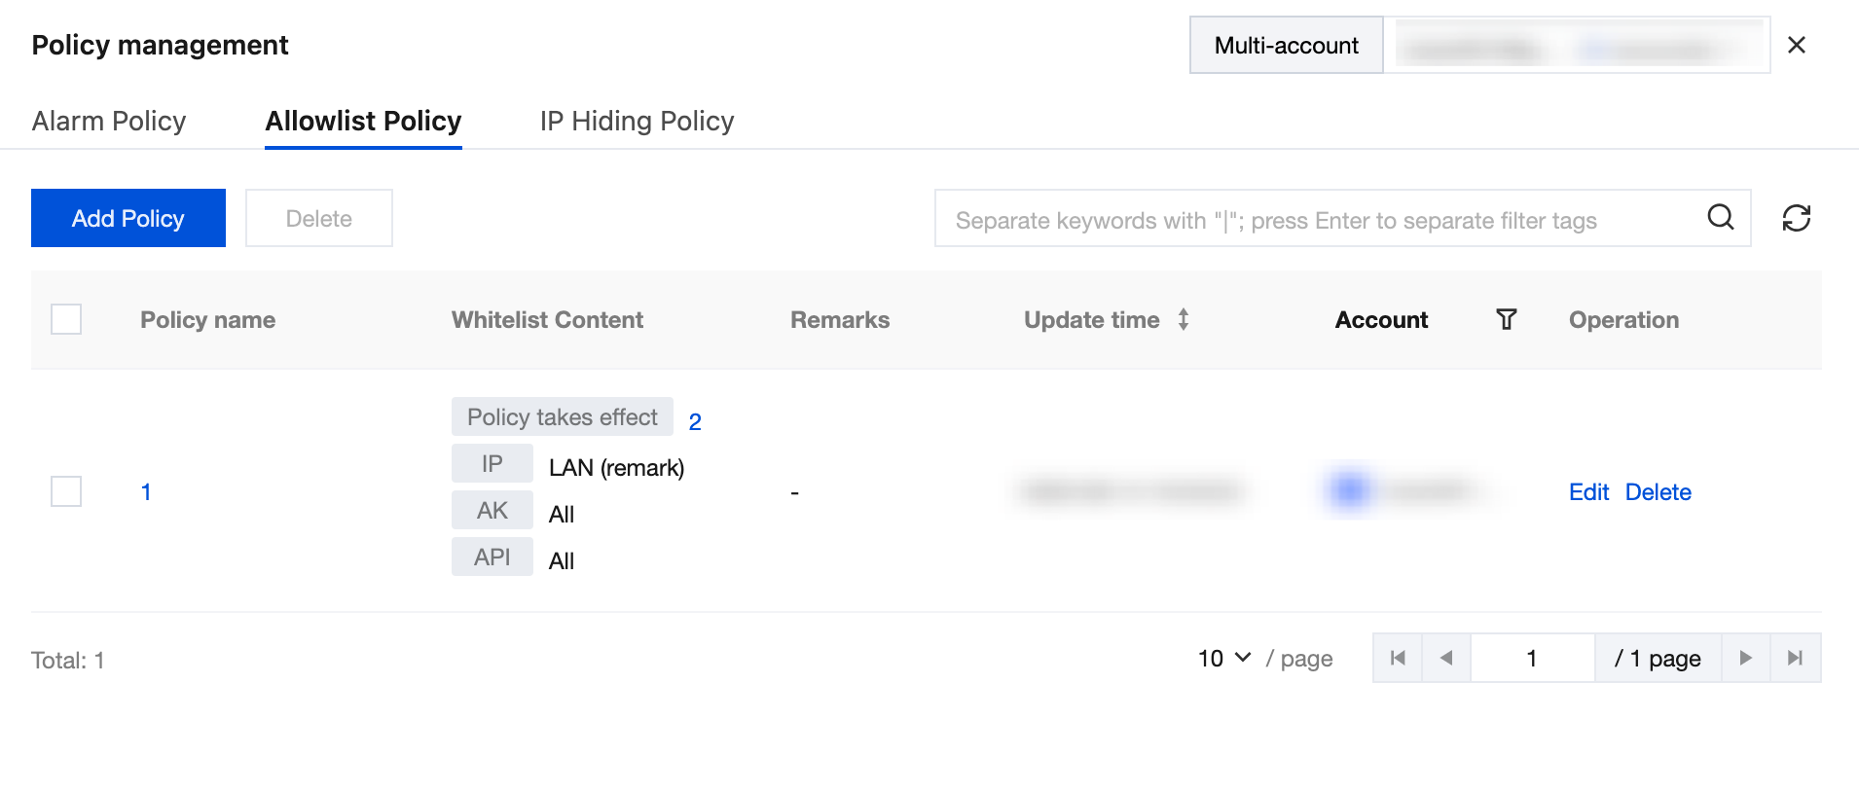Screen dimensions: 1859x792
Task: Sort by Update time
Action: coord(1183,320)
